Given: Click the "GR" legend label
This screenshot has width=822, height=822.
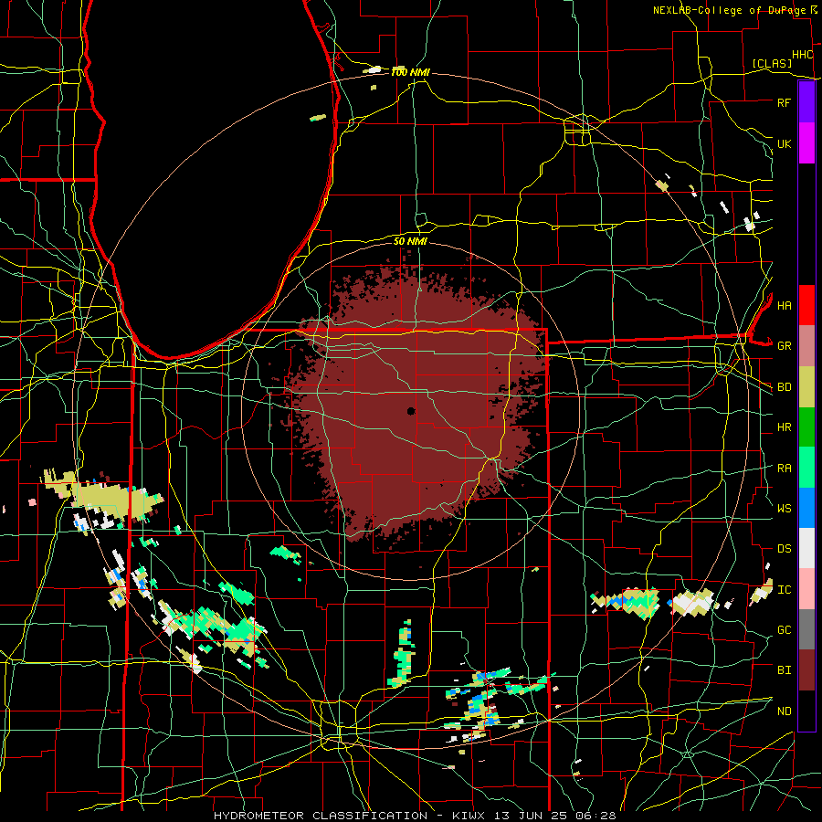Looking at the screenshot, I should (784, 346).
